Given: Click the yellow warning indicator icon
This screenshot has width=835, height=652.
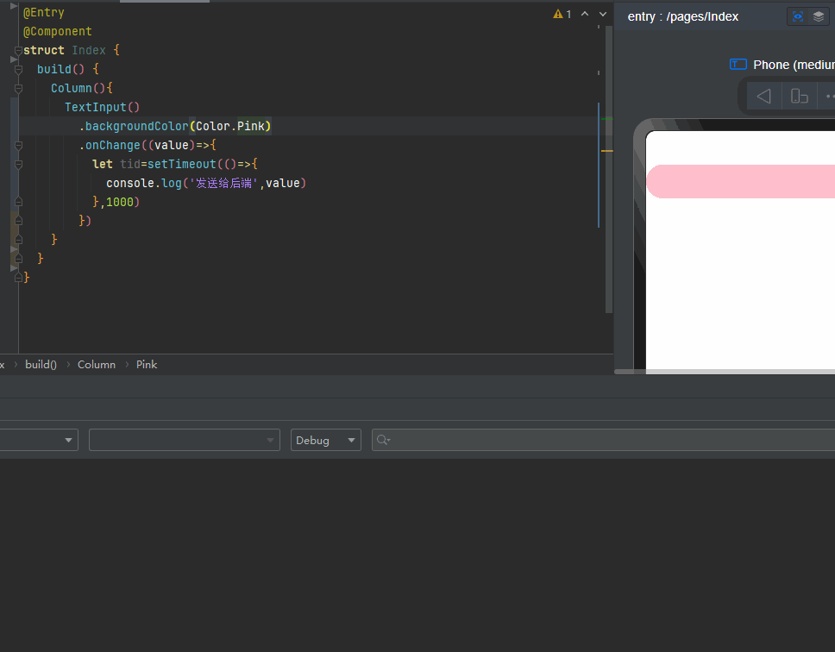Looking at the screenshot, I should [558, 15].
